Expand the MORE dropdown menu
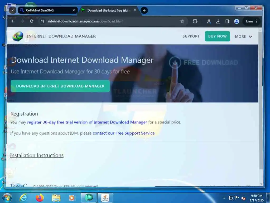270x203 pixels. 244,36
